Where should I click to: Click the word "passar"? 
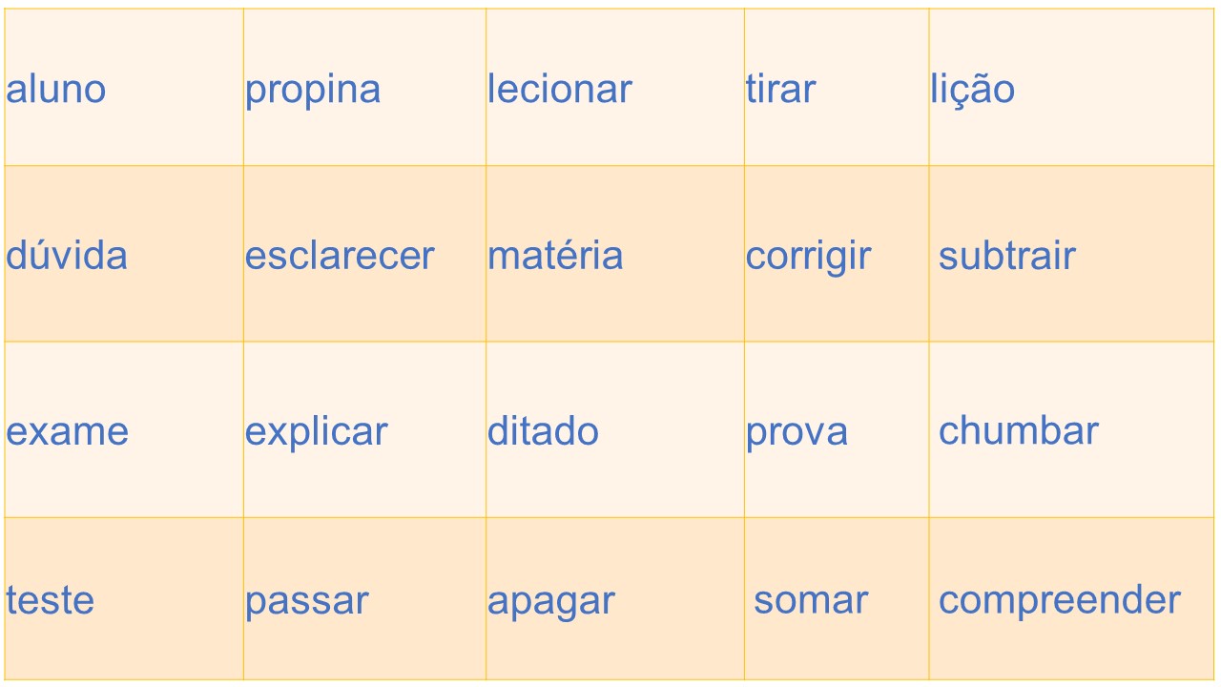307,601
